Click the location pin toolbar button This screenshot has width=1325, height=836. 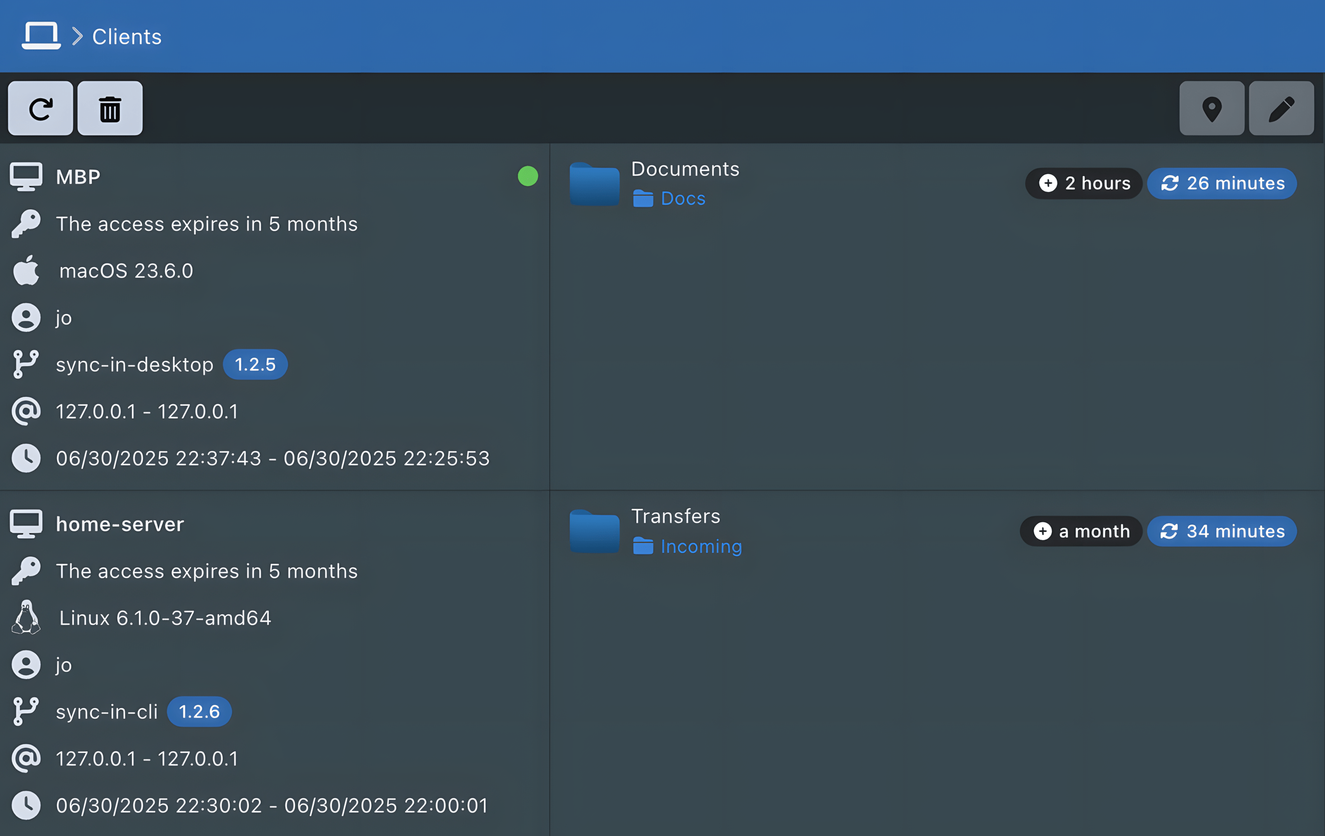[x=1212, y=108]
